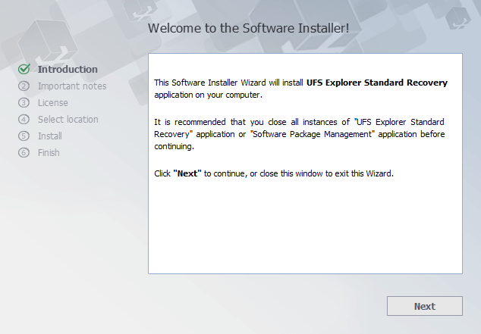Image resolution: width=481 pixels, height=334 pixels.
Task: Click the bold UFS Explorer Standard Recovery text
Action: 376,83
